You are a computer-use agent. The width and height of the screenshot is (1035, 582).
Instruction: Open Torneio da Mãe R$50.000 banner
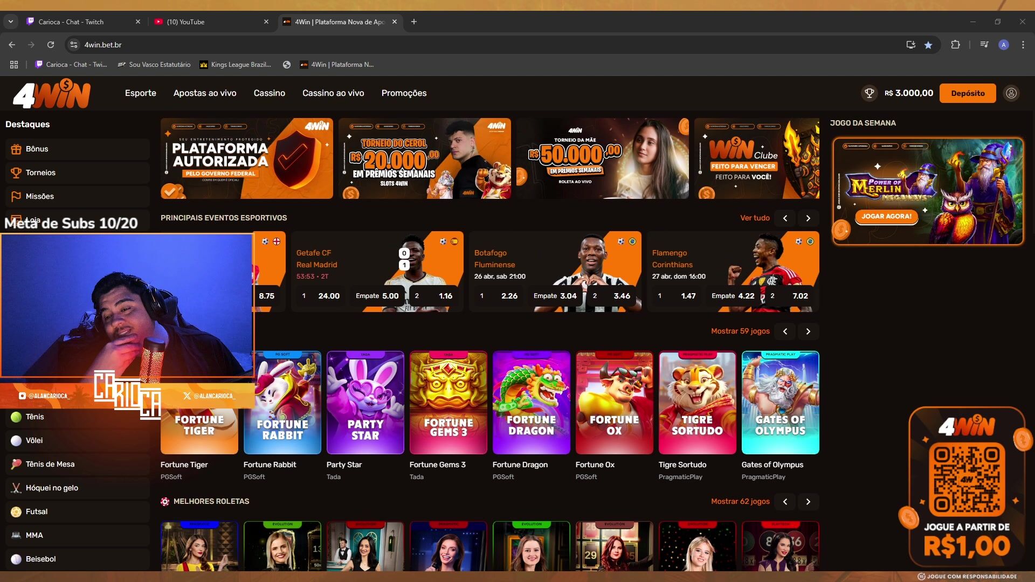[x=603, y=158]
